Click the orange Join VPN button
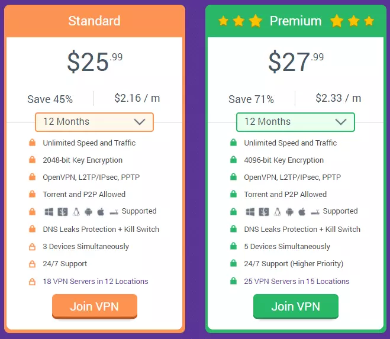The image size is (390, 339). point(95,306)
